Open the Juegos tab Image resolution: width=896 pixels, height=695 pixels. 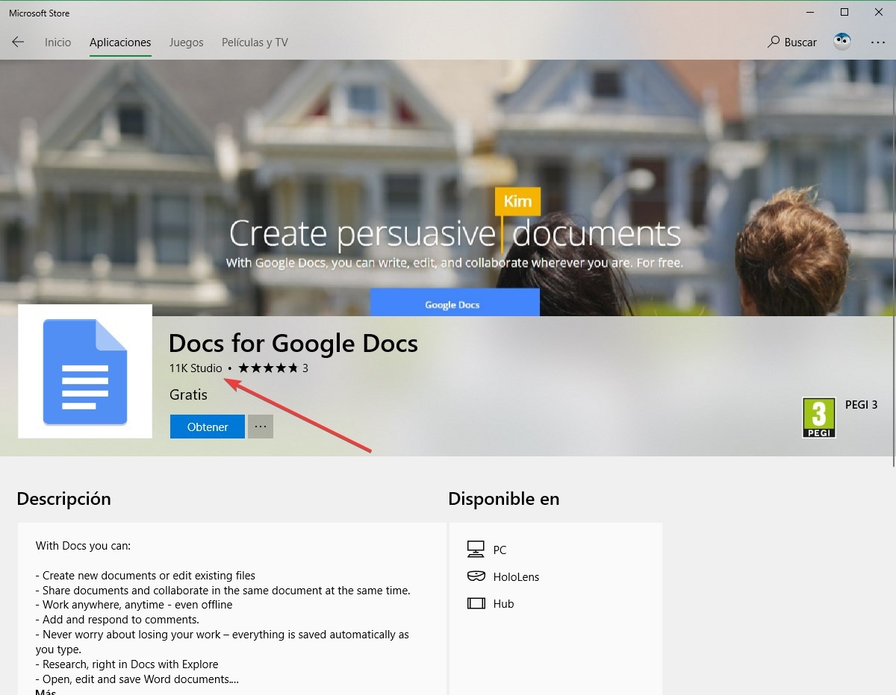pos(186,43)
